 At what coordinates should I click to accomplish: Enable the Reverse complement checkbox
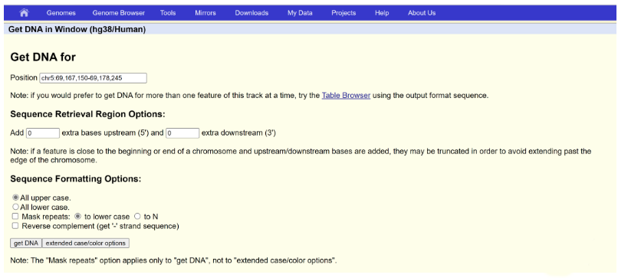pos(15,226)
